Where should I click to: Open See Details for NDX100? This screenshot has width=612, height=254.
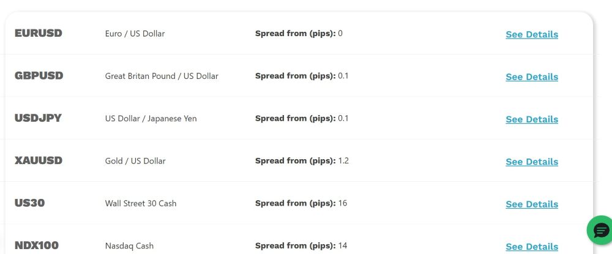[531, 247]
